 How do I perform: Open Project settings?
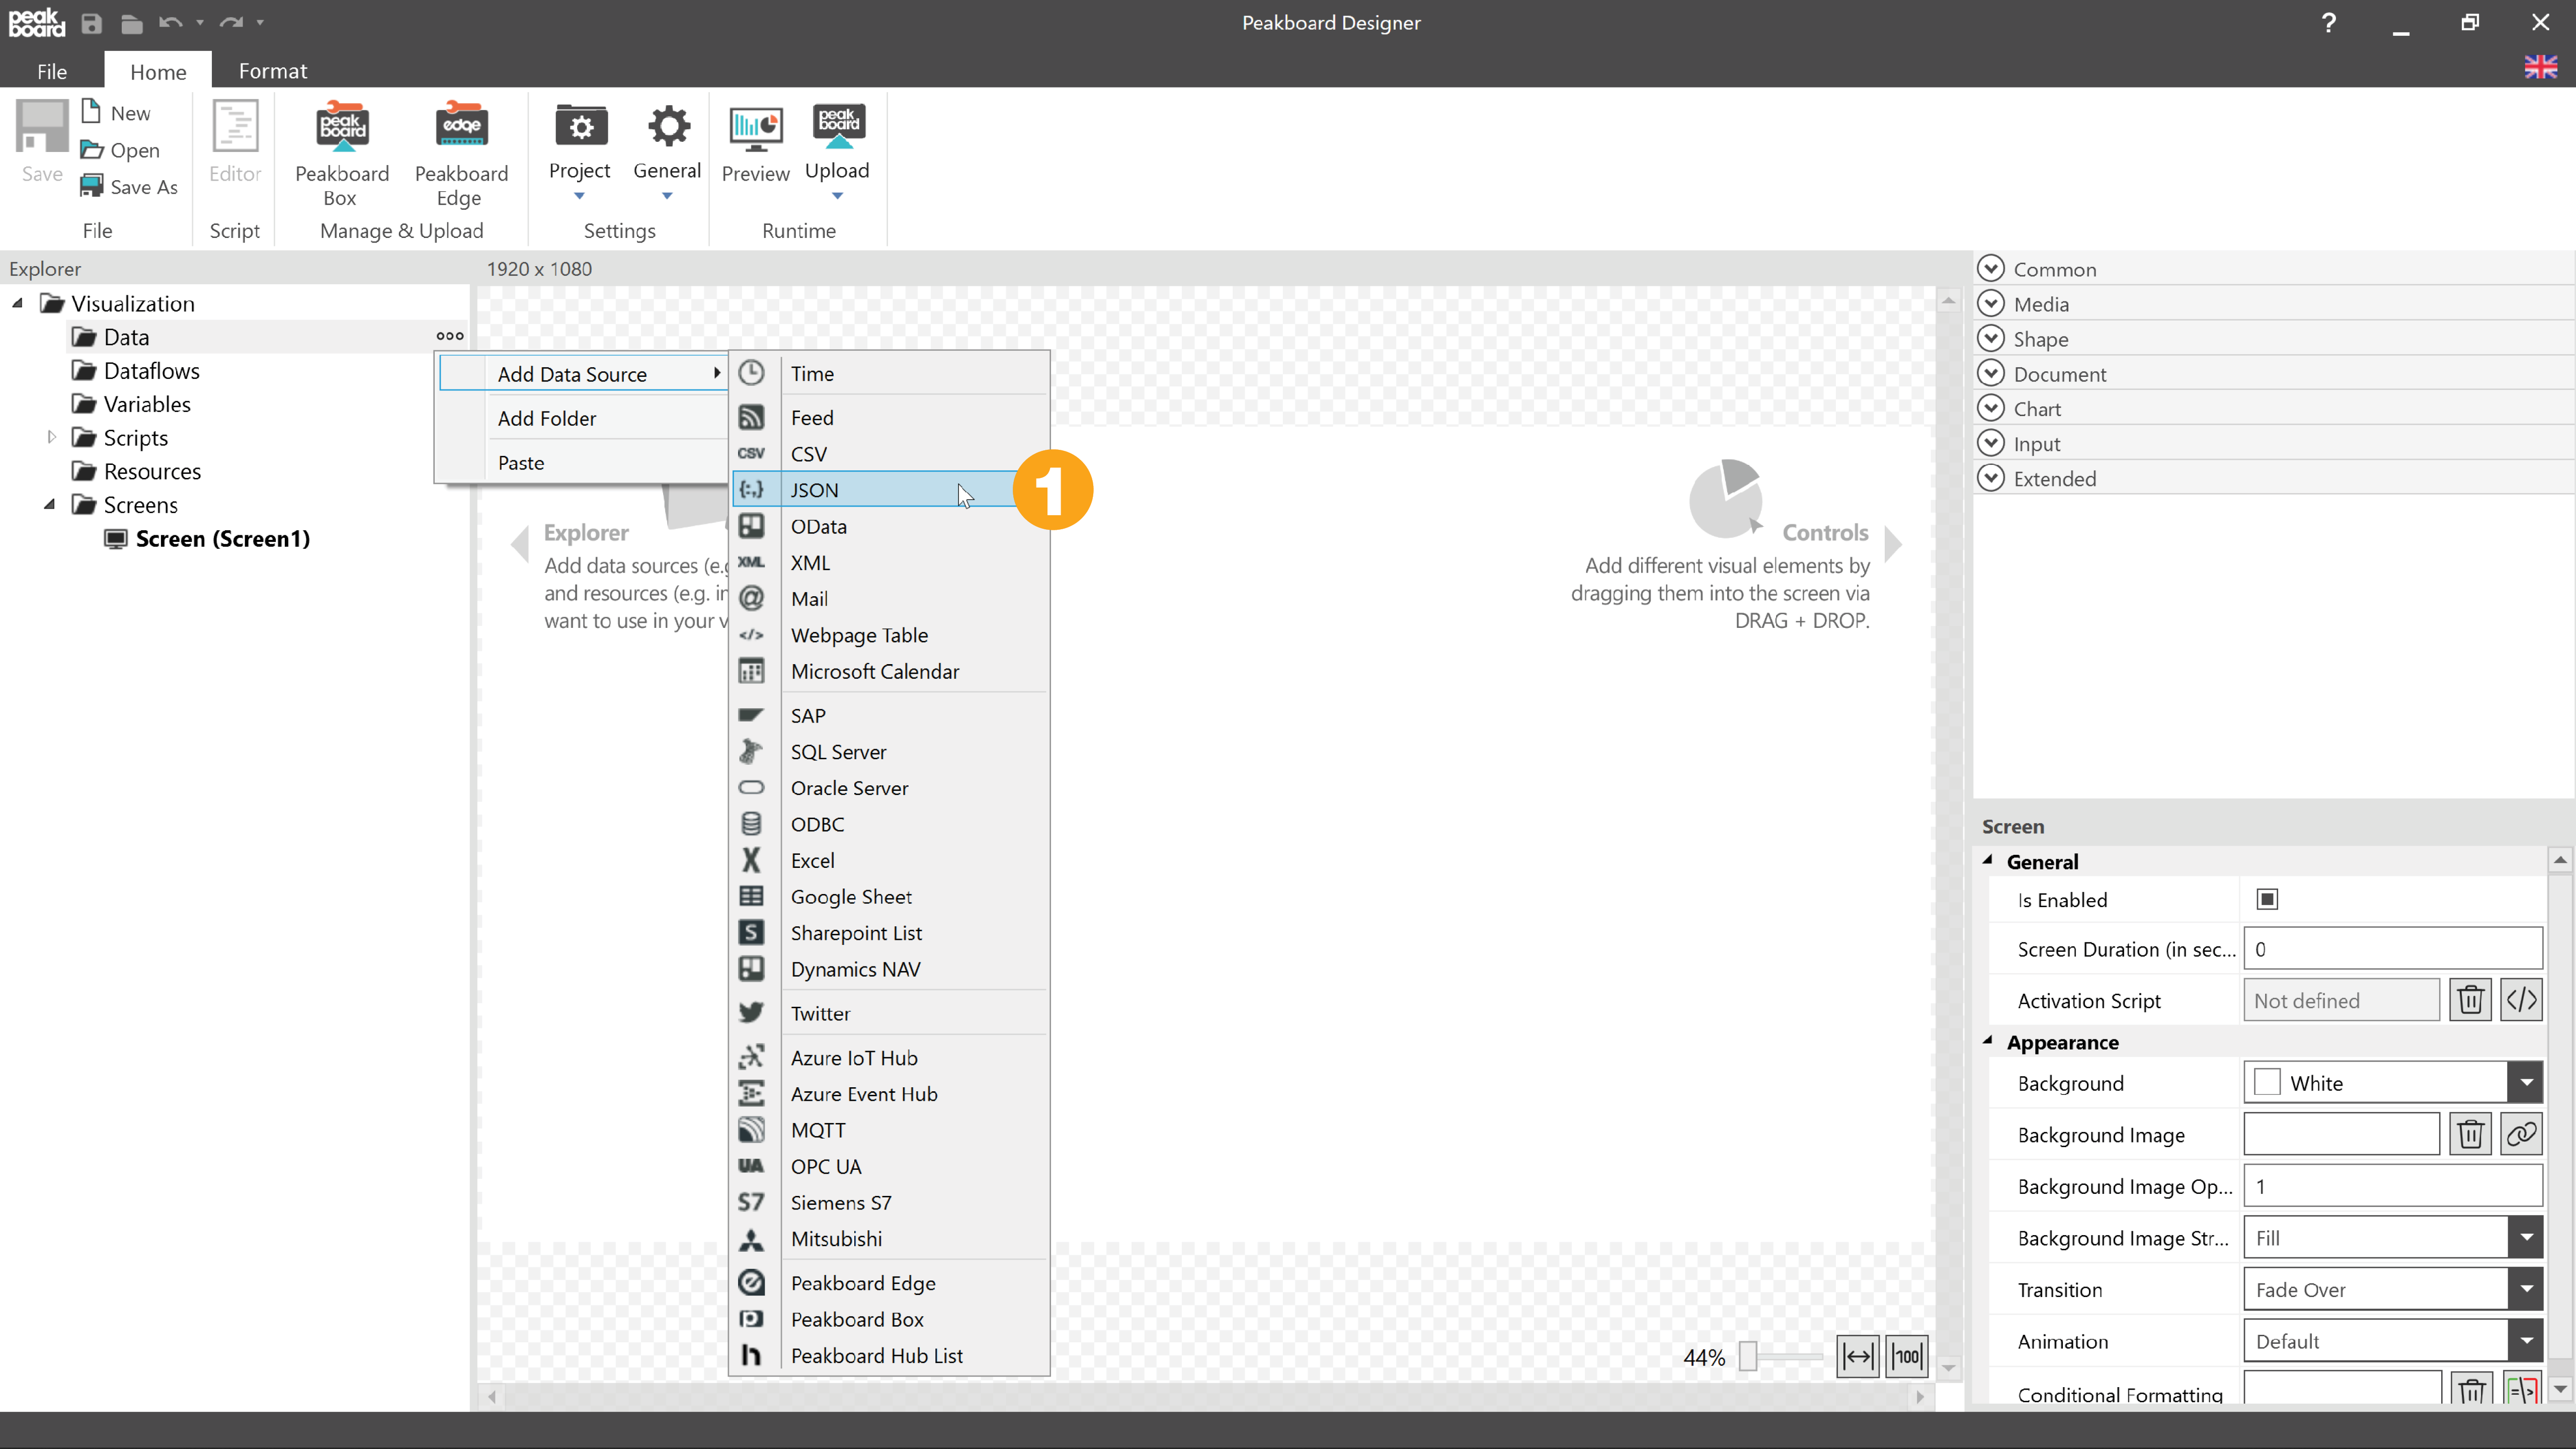coord(579,152)
